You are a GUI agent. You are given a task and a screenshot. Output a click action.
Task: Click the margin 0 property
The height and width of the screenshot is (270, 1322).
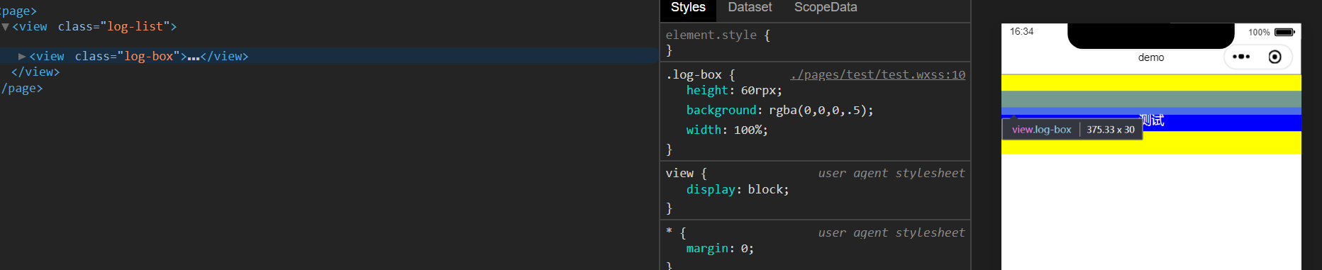tap(720, 249)
